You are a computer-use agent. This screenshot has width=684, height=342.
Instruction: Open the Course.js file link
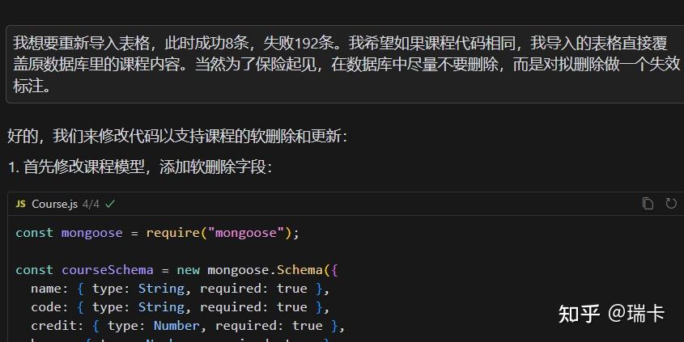point(53,204)
